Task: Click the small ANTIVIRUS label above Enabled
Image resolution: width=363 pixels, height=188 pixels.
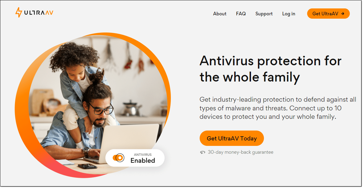Action: coord(143,155)
